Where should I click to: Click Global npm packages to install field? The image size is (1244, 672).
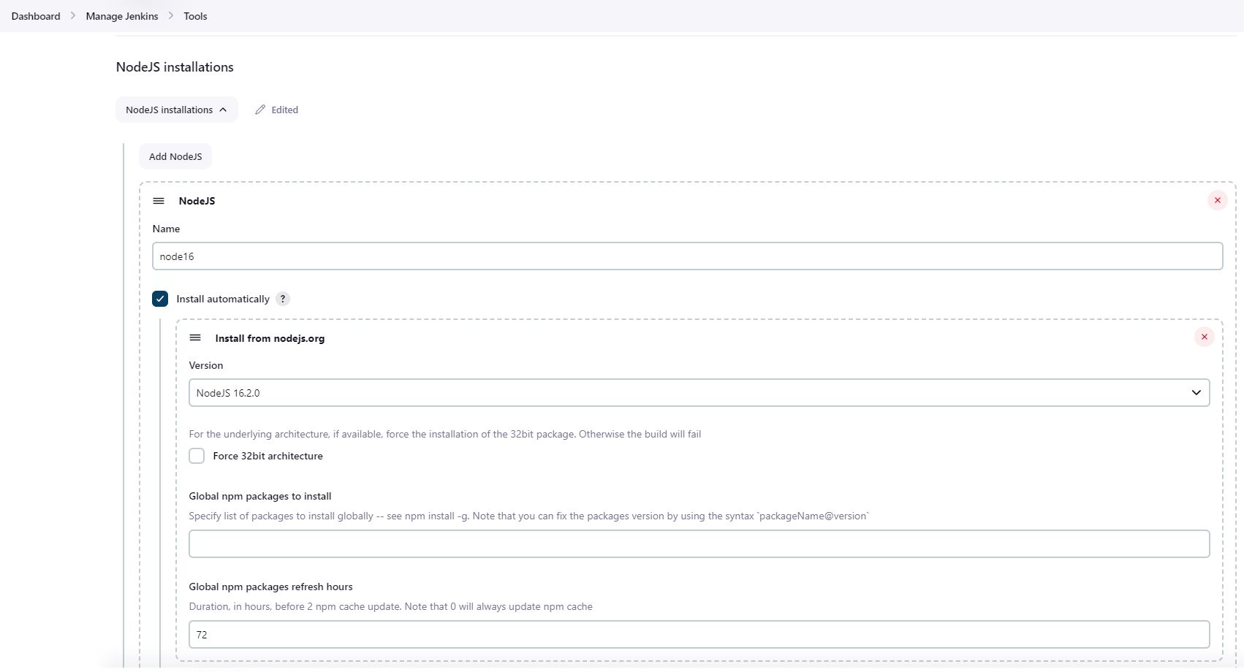699,543
